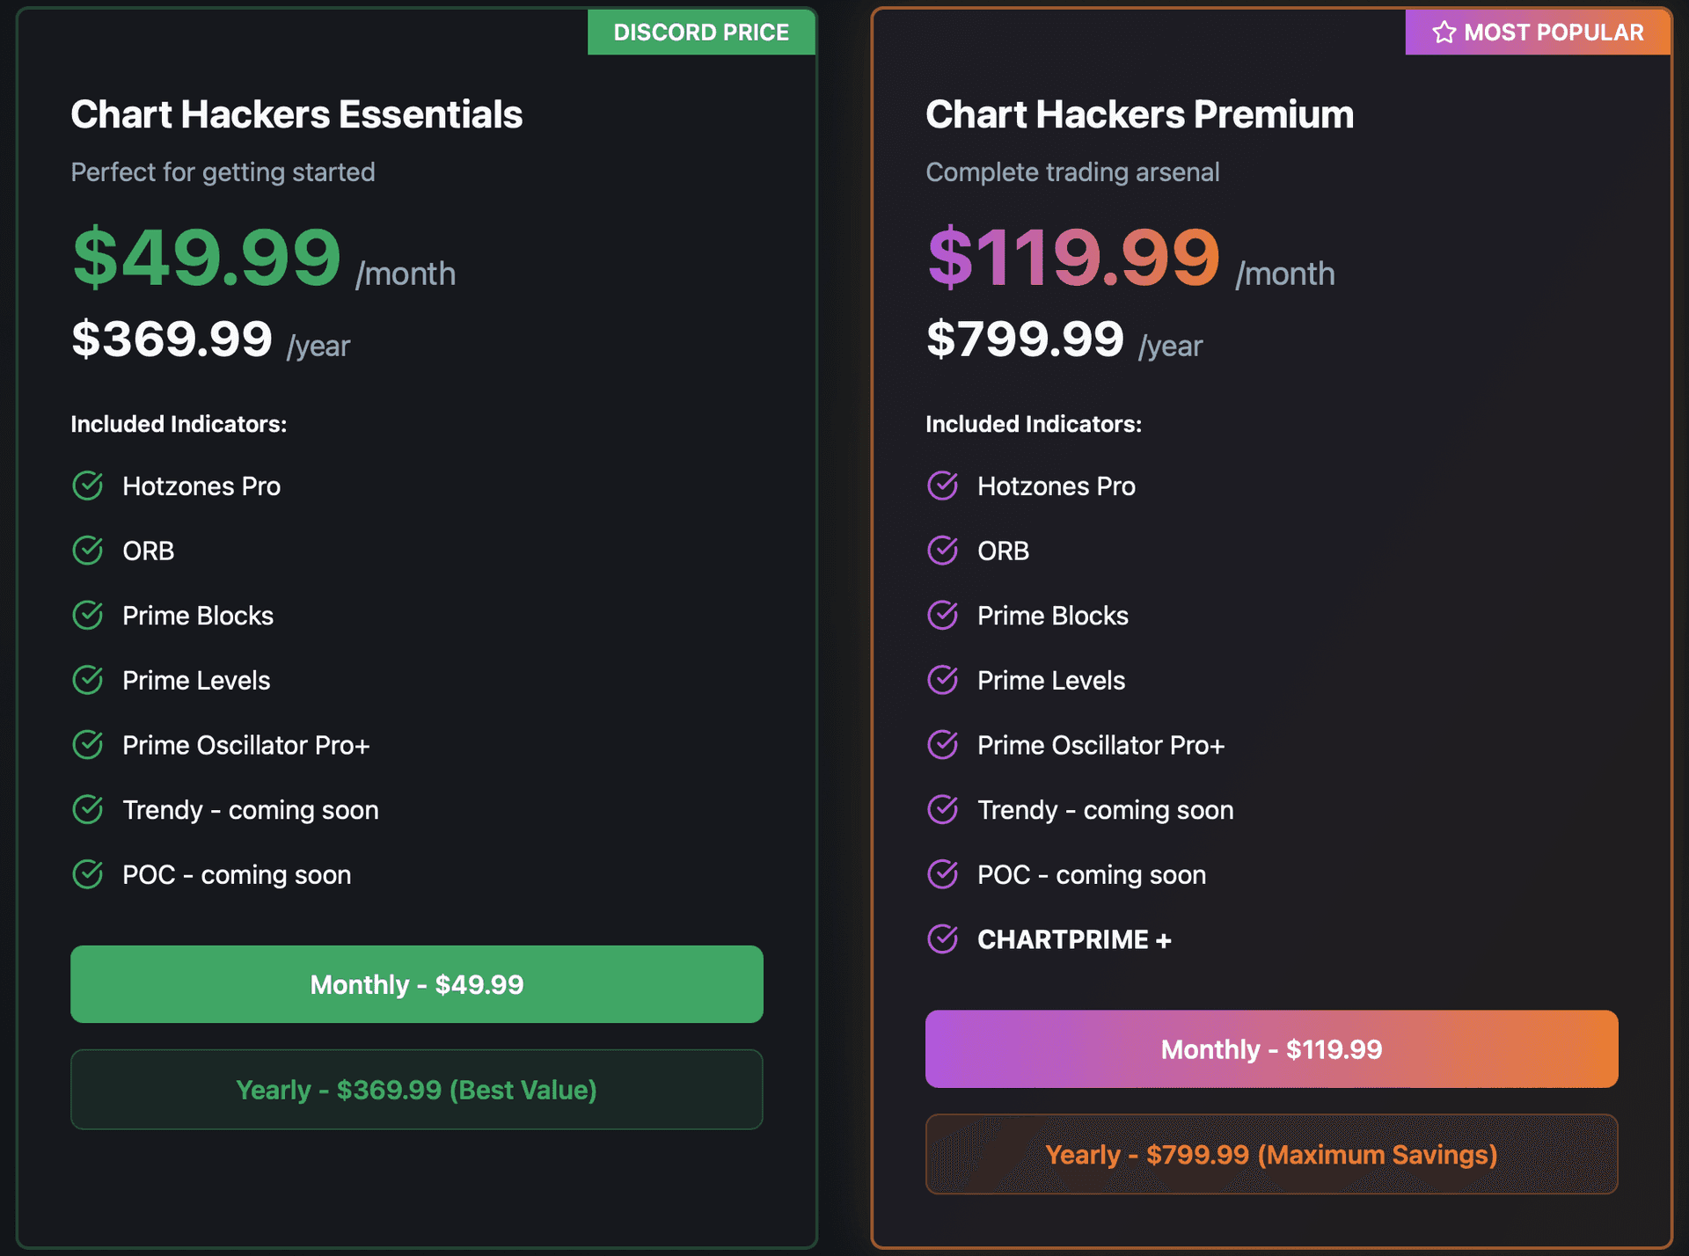The width and height of the screenshot is (1689, 1256).
Task: Click the green Prime Blocks checkmark icon
Action: [x=88, y=615]
